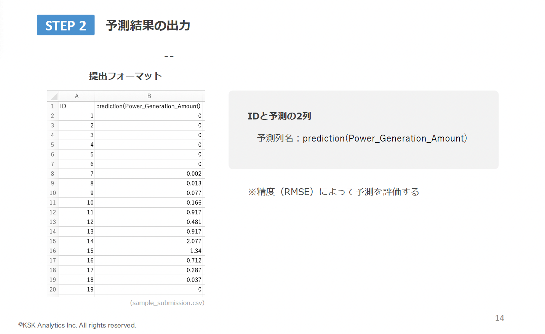The height and width of the screenshot is (334, 545).
Task: Click row header 14
Action: (53, 231)
